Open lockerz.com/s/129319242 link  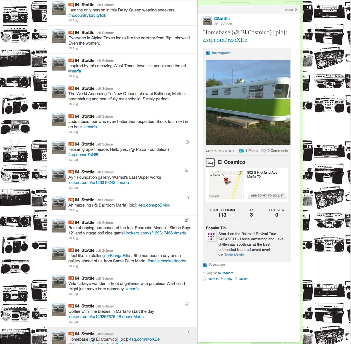point(92,183)
